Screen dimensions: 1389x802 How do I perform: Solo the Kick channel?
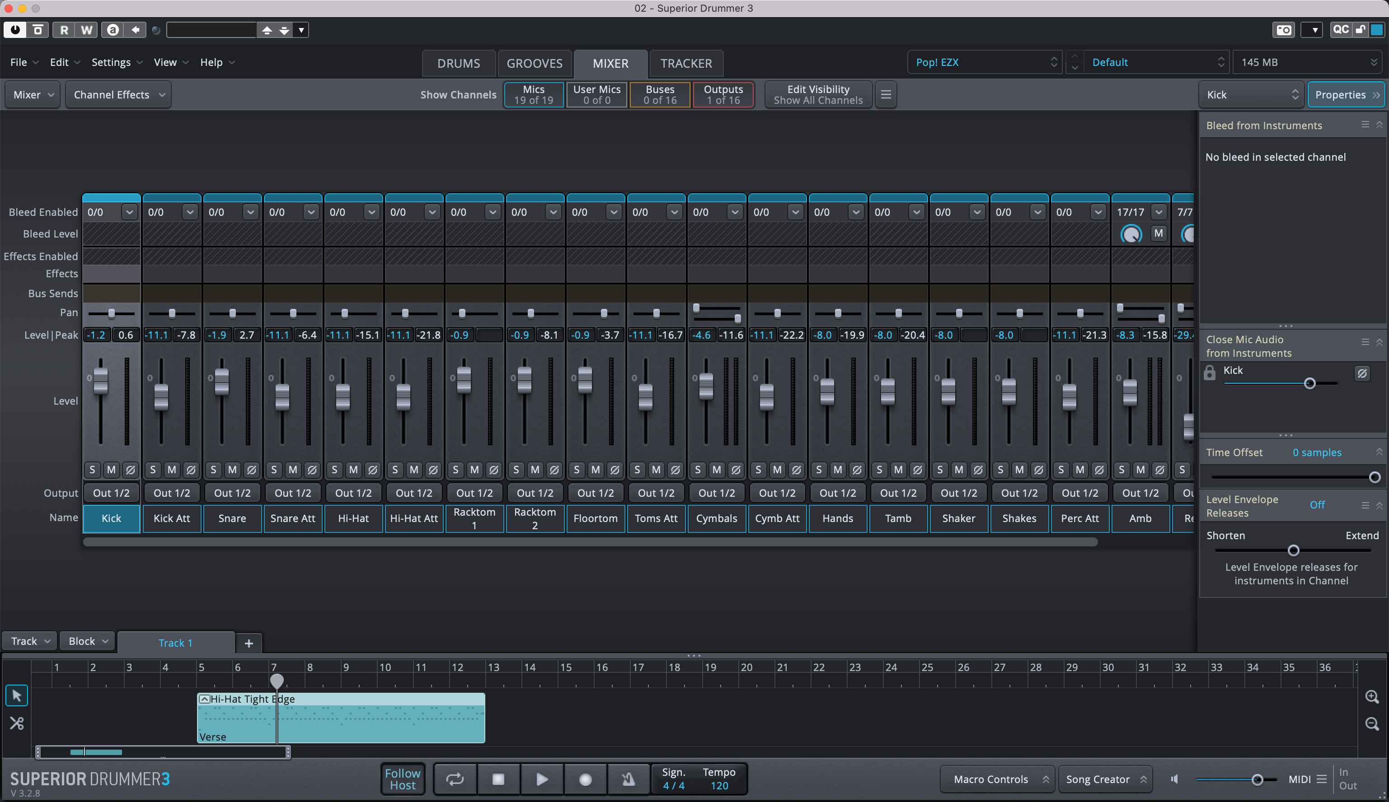[x=93, y=470]
